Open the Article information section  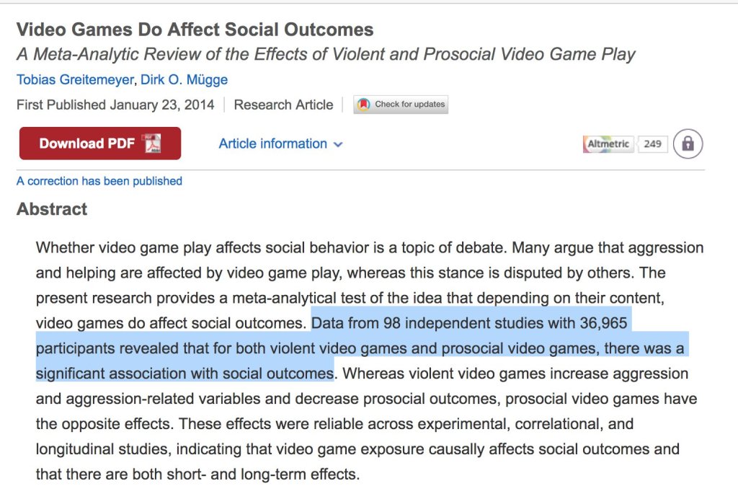coord(273,144)
